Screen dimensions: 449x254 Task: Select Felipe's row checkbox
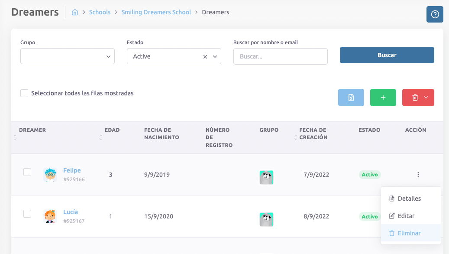click(x=27, y=172)
